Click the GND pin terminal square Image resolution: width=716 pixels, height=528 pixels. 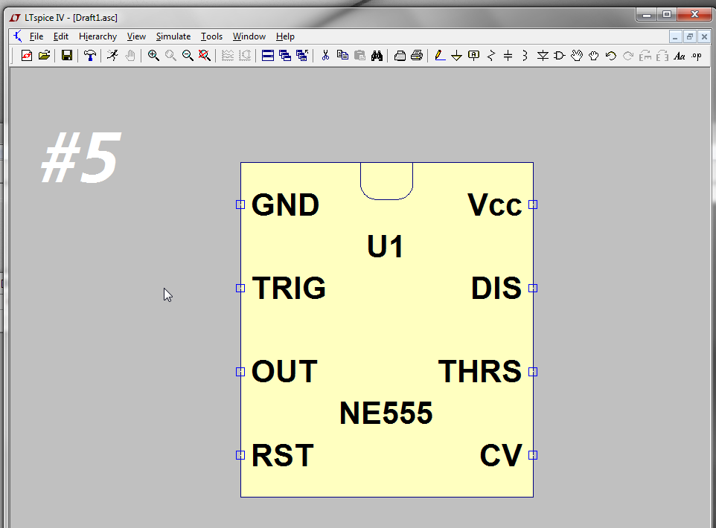point(240,205)
